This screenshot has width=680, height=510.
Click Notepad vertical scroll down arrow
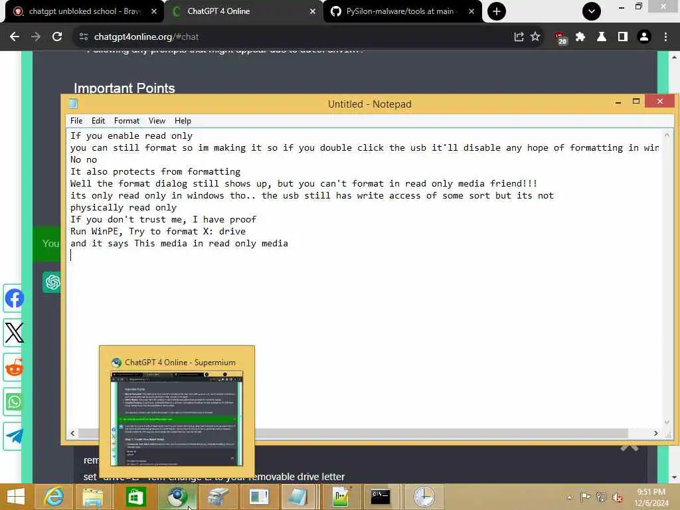[667, 422]
